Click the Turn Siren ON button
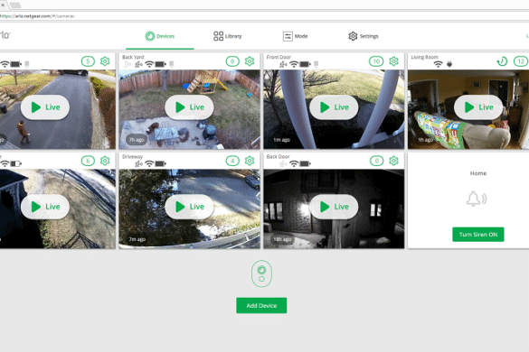 pyautogui.click(x=478, y=235)
